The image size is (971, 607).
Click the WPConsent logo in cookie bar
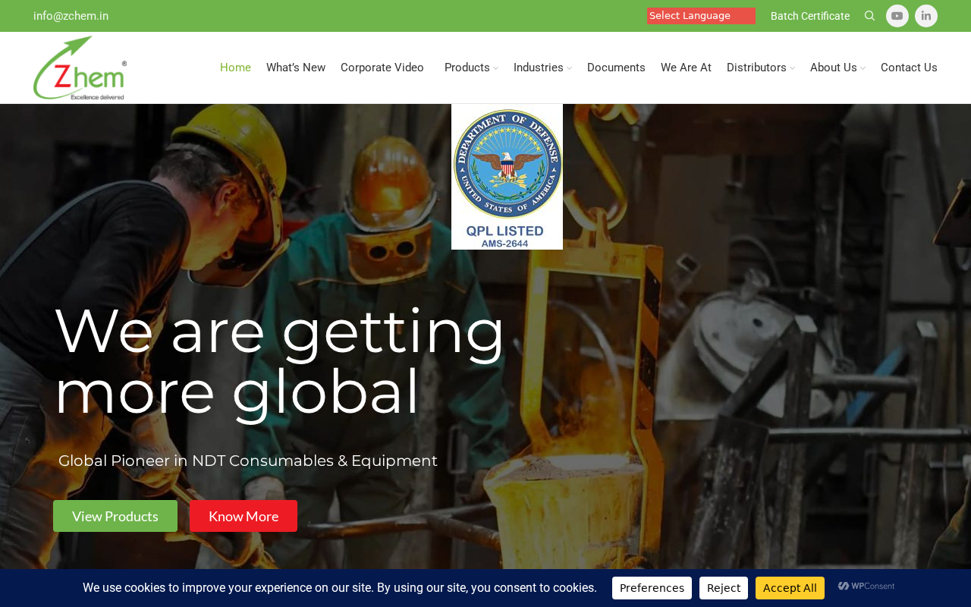[x=866, y=587]
